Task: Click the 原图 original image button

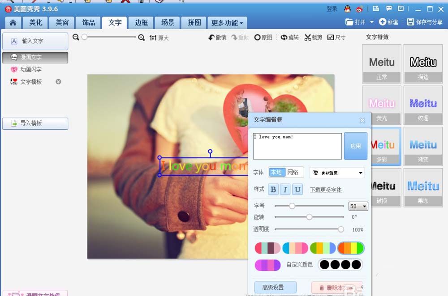Action: coord(263,38)
